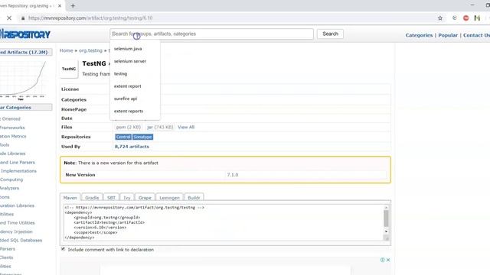
Task: Select the Buildr tab
Action: click(x=194, y=198)
